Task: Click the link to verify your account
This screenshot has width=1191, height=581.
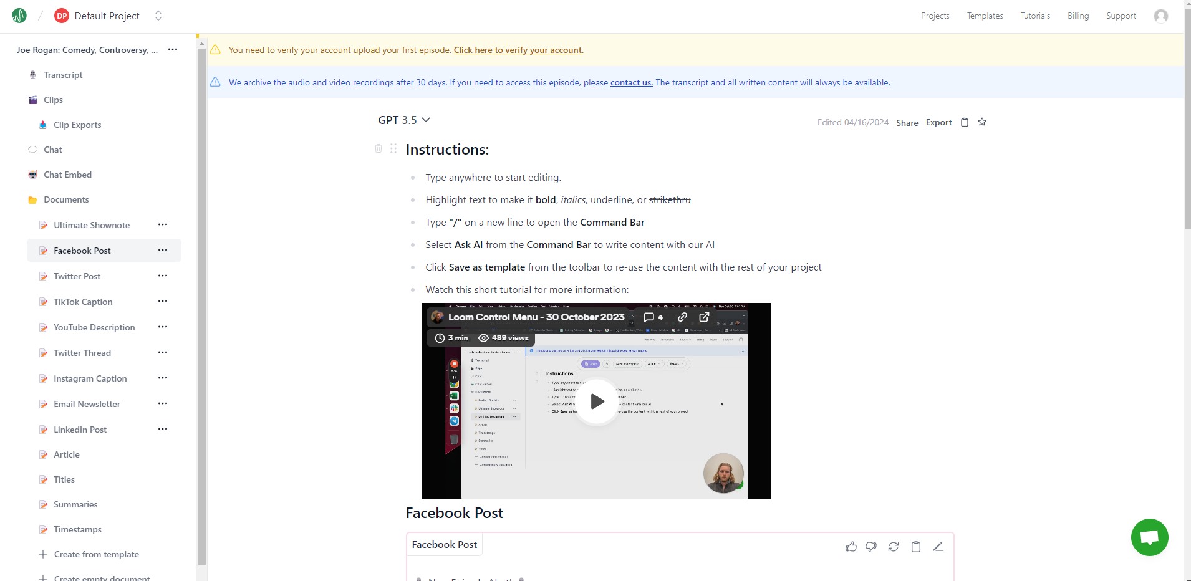Action: click(x=519, y=50)
